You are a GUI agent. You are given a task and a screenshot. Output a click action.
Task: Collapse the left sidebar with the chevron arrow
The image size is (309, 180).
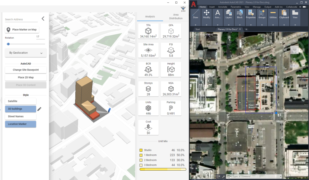(x=43, y=18)
